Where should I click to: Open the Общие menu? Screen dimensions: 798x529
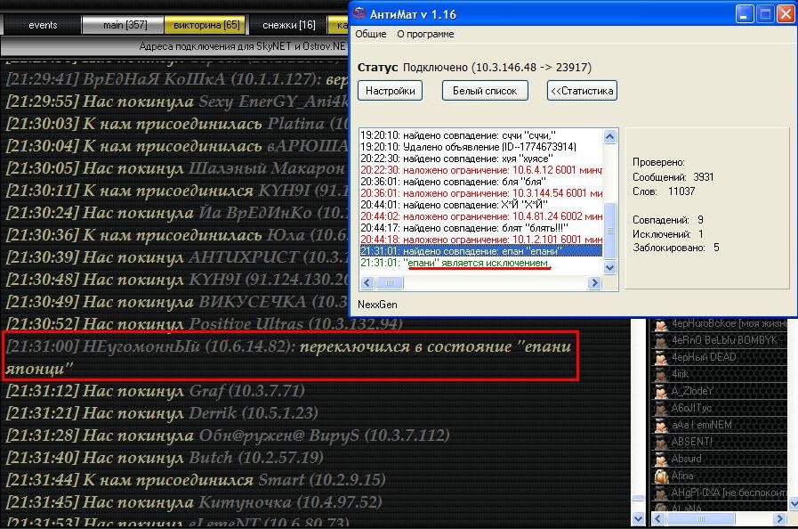click(x=371, y=34)
